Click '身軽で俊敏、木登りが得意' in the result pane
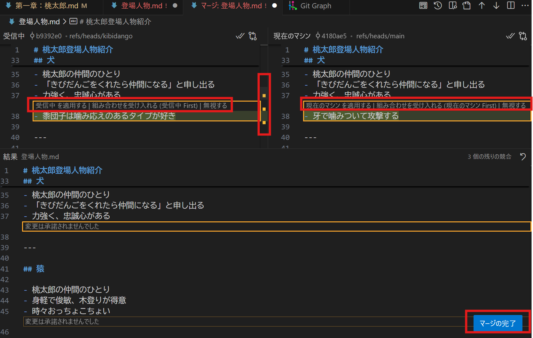The height and width of the screenshot is (338, 533). click(x=79, y=300)
